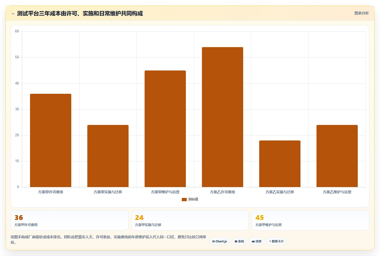Open the card showing value 24
380x256 pixels.
coord(190,220)
